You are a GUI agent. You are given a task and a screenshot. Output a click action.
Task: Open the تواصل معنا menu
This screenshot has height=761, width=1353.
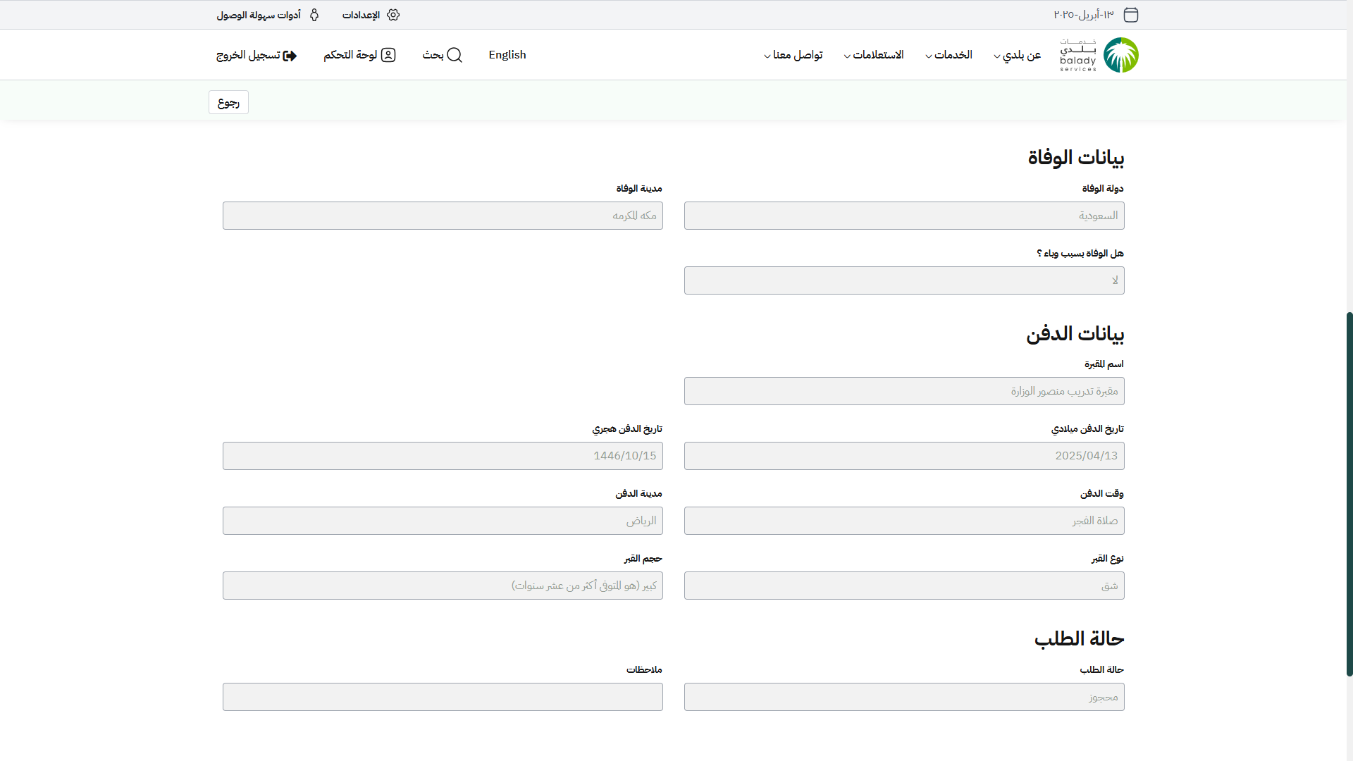[793, 55]
